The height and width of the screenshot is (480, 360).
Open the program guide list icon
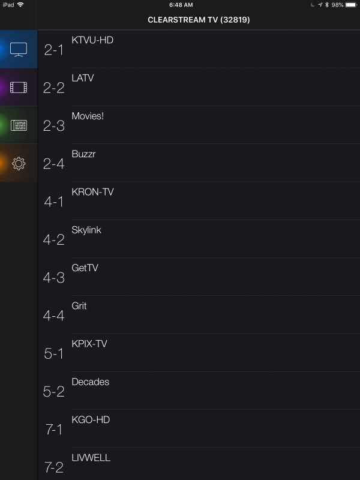click(19, 125)
